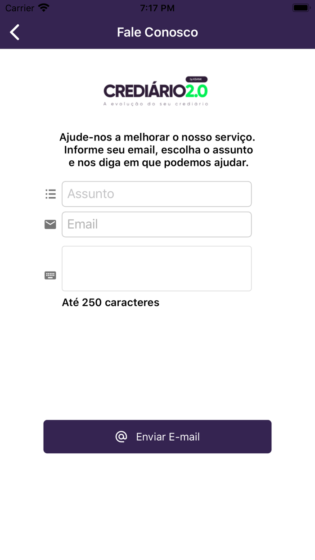Viewport: 315px width, 560px height.
Task: Click the time display showing 7:17 PM
Action: (157, 7)
